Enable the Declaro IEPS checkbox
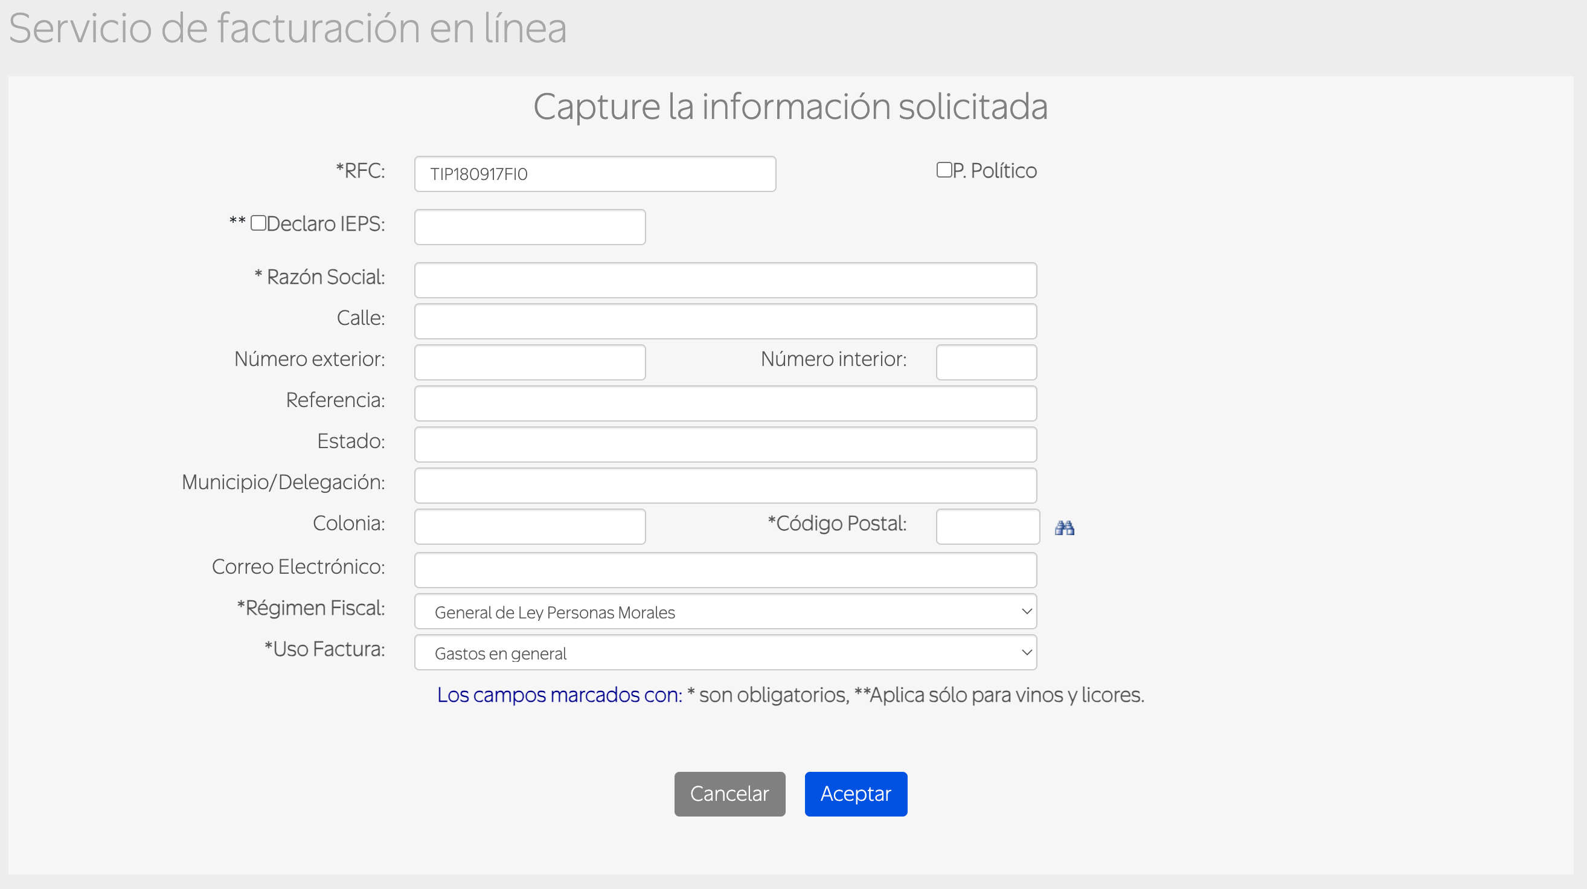The width and height of the screenshot is (1587, 889). point(258,222)
